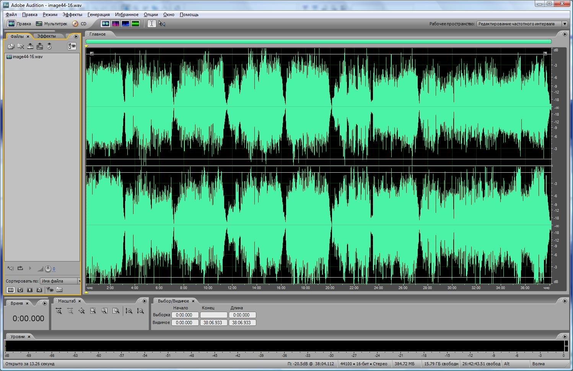The height and width of the screenshot is (371, 573).
Task: Switch to CD view
Action: pyautogui.click(x=80, y=24)
